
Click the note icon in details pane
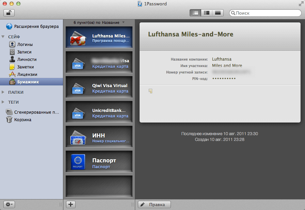(x=150, y=91)
